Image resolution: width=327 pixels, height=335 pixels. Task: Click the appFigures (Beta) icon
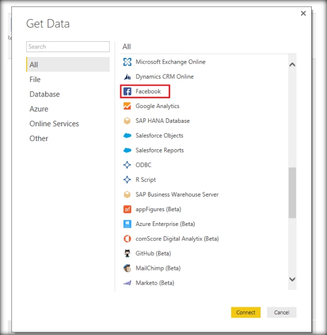[127, 209]
